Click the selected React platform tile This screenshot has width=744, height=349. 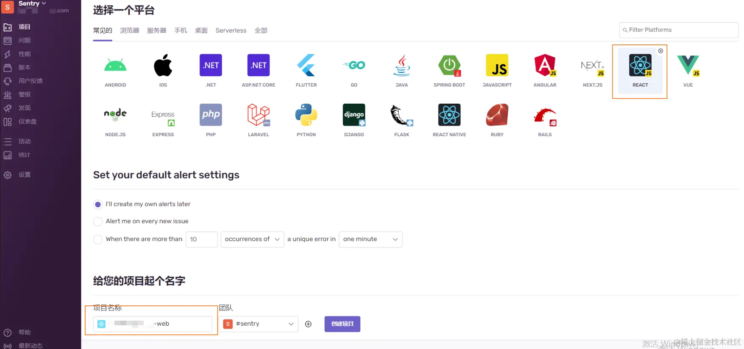[x=640, y=70]
